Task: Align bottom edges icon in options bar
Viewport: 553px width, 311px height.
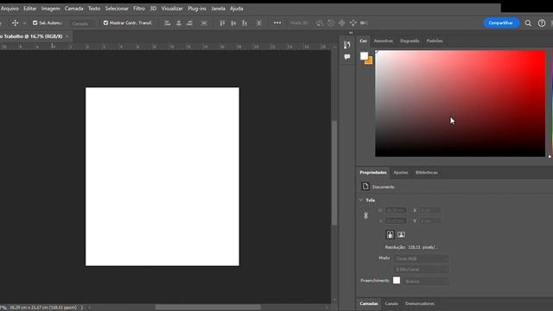Action: tap(244, 23)
